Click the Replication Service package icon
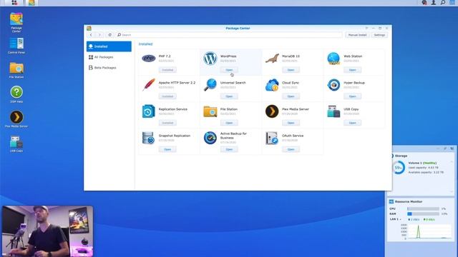458x257 pixels. tap(148, 111)
